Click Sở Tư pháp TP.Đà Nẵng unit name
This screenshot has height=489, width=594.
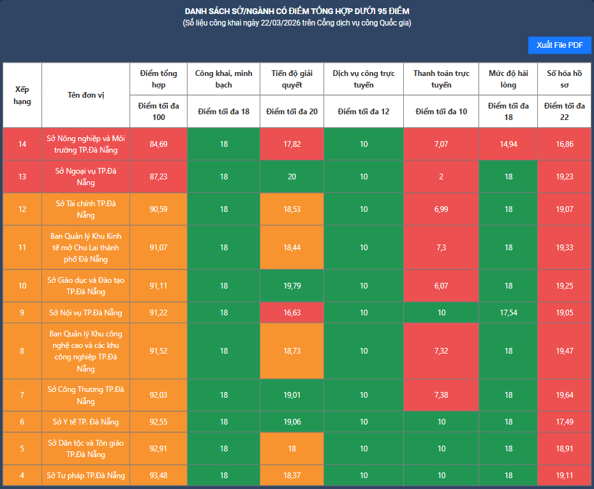pos(86,476)
